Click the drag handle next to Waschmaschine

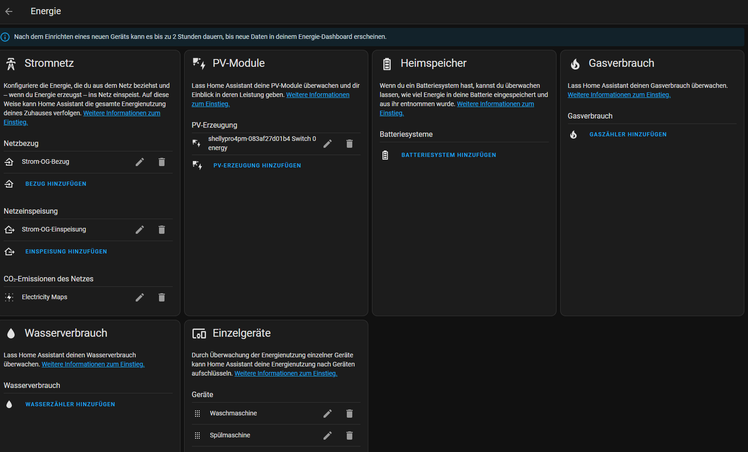[197, 414]
